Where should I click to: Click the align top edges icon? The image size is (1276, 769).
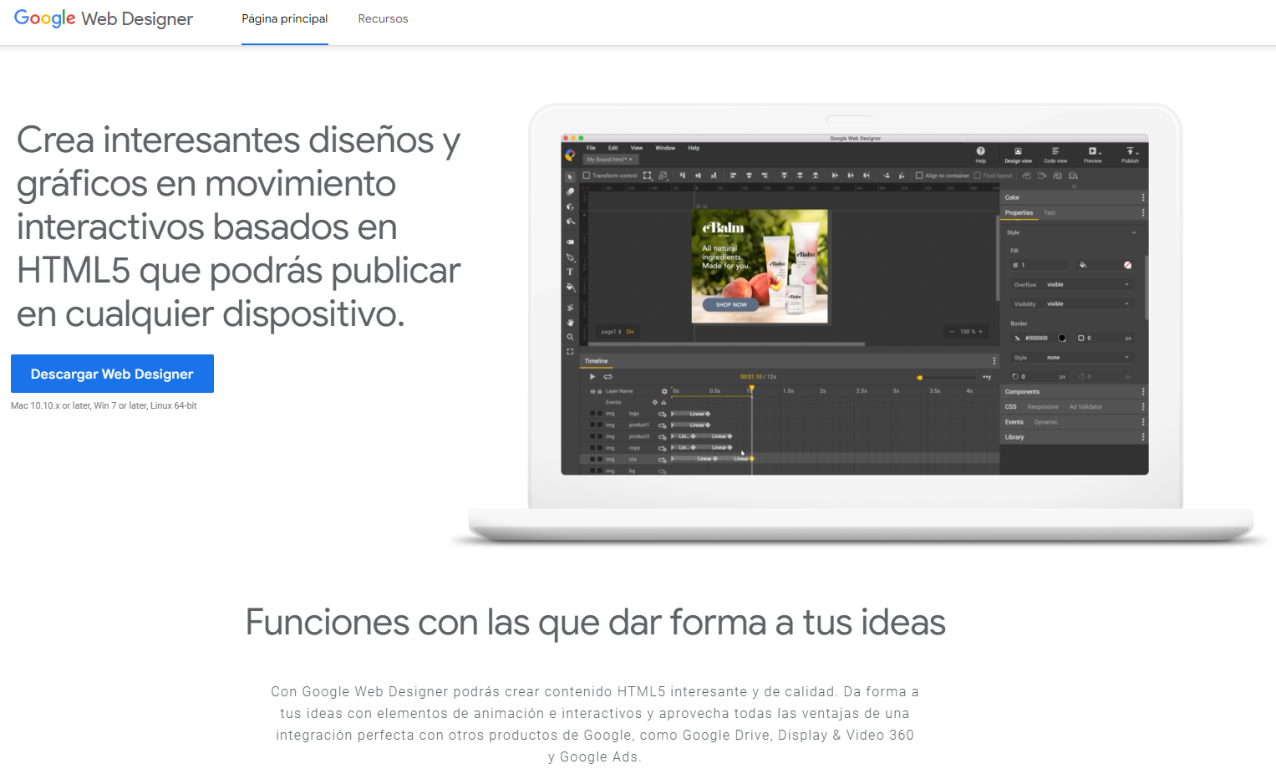[683, 176]
